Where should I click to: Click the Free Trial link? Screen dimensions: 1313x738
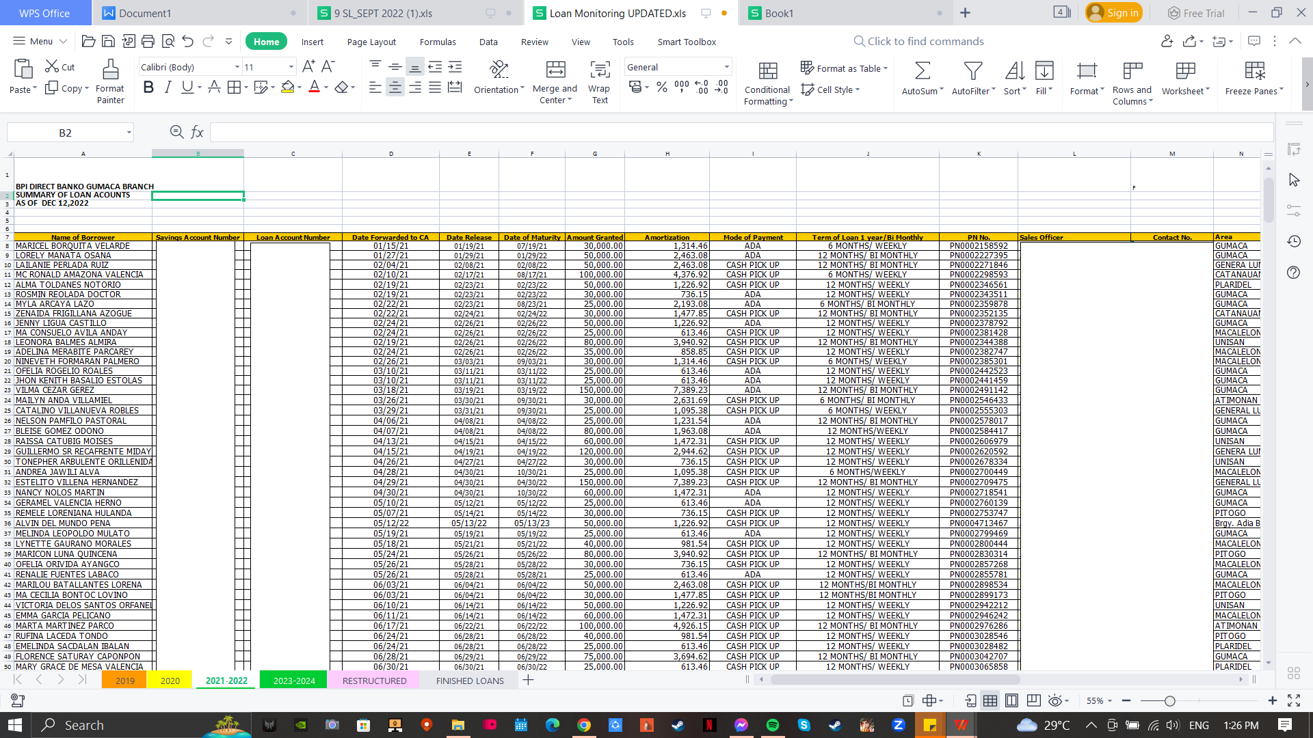pyautogui.click(x=1195, y=13)
